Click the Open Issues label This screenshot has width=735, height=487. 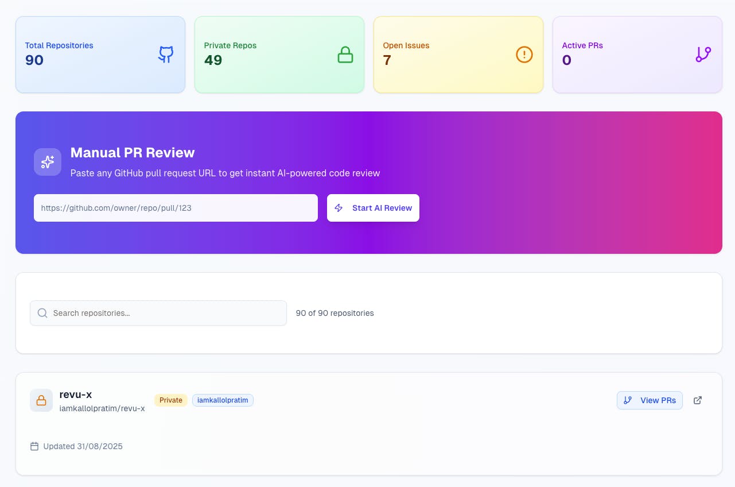point(406,45)
